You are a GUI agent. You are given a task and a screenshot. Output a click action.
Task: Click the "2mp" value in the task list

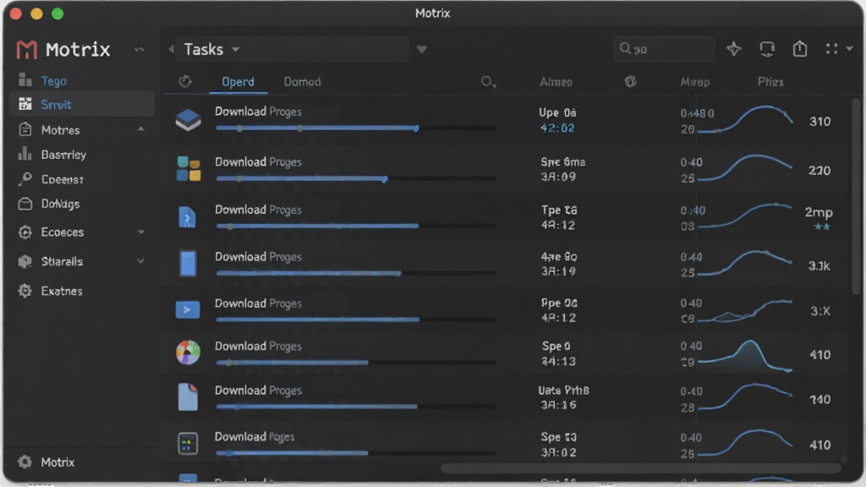pyautogui.click(x=819, y=212)
